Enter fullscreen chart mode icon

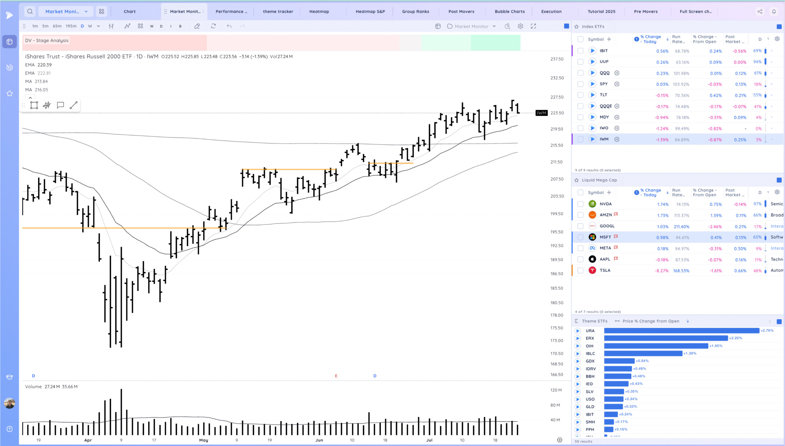coord(534,26)
